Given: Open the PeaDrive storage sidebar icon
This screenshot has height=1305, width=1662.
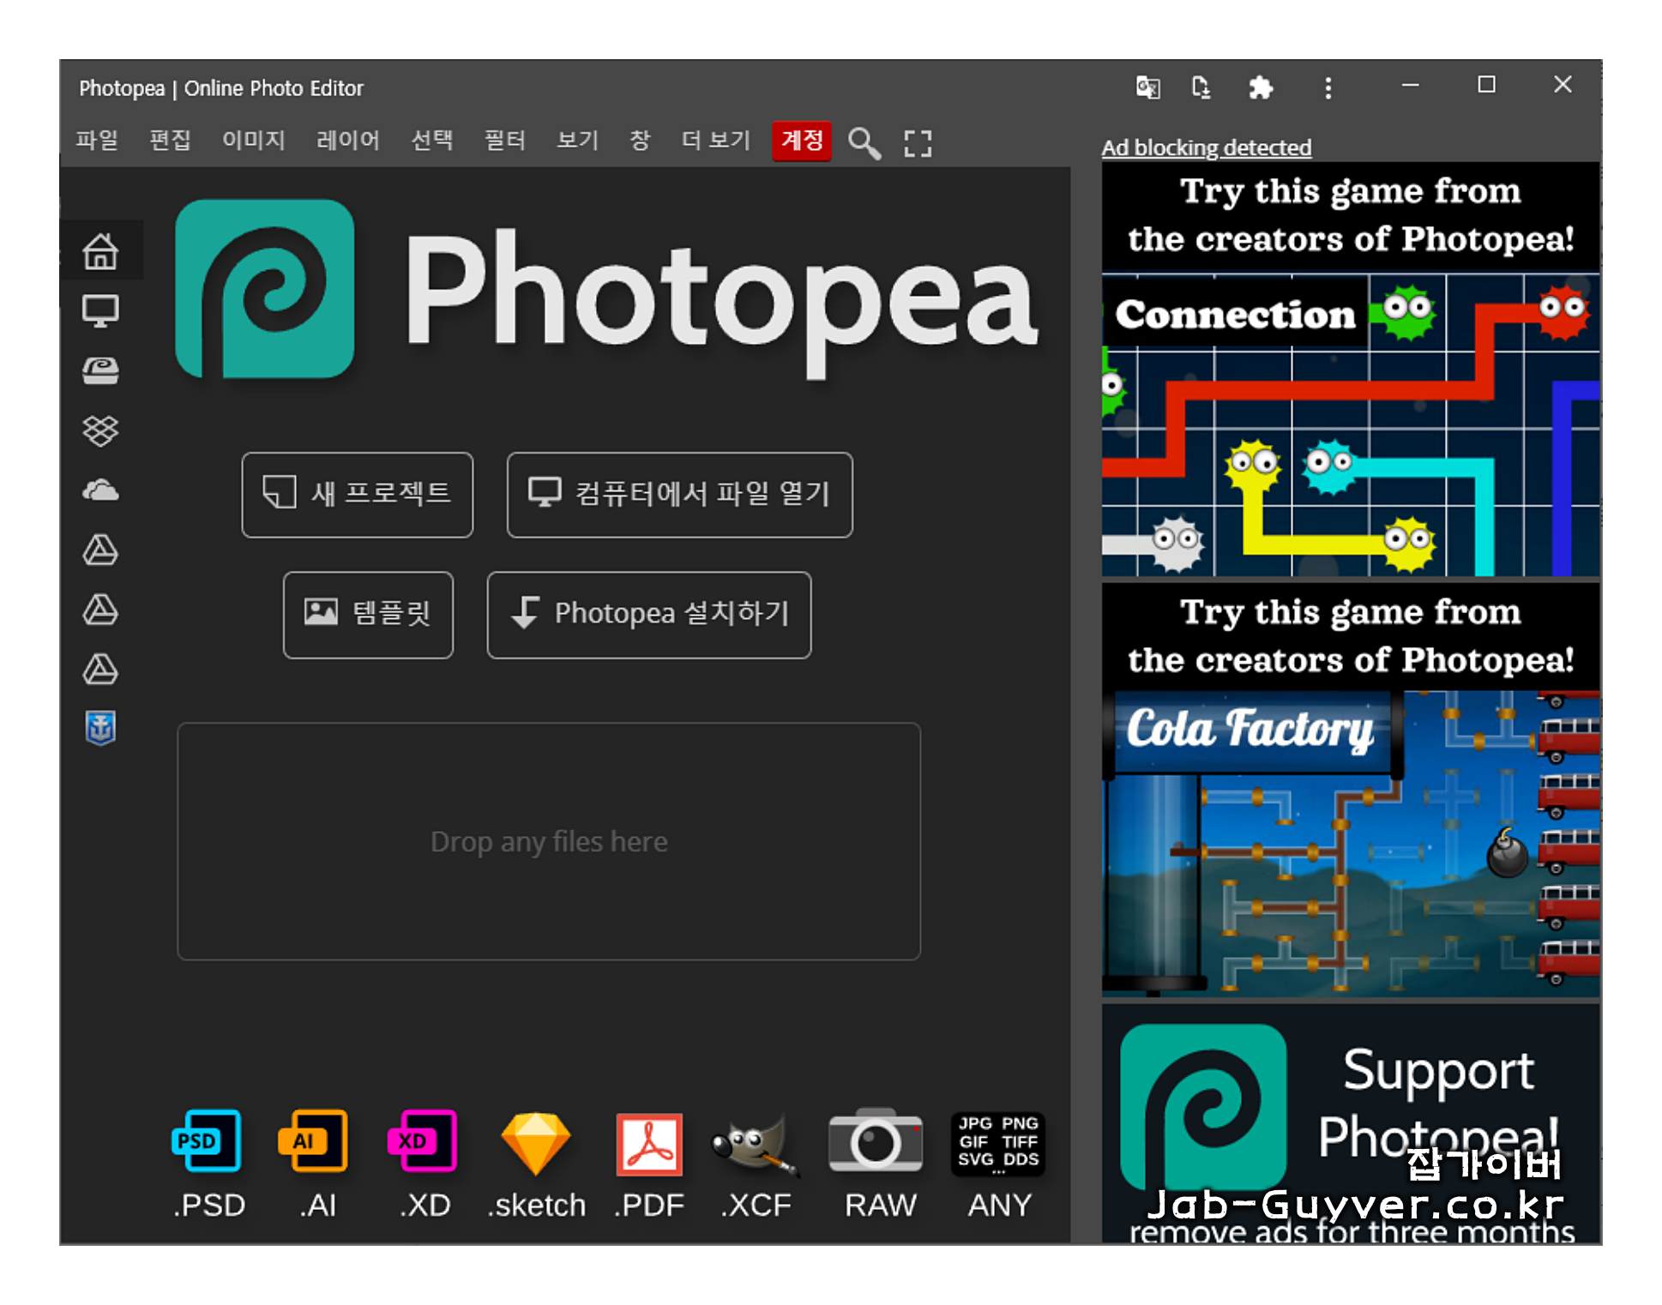Looking at the screenshot, I should coord(100,370).
